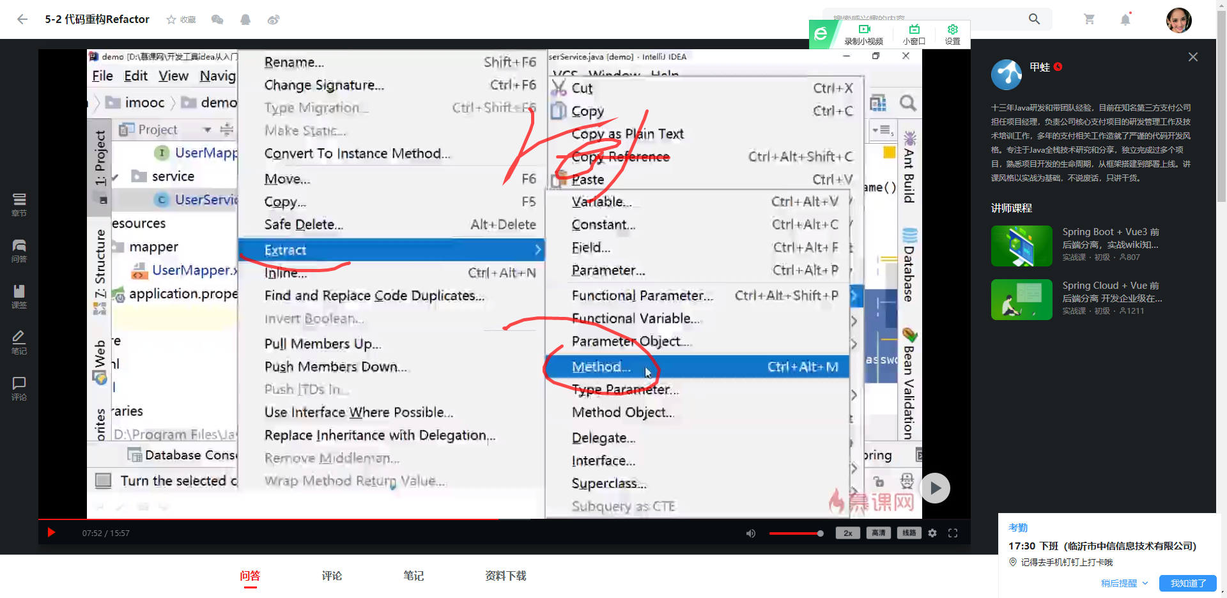The height and width of the screenshot is (598, 1227).
Task: Switch the video 线路 line
Action: point(909,533)
